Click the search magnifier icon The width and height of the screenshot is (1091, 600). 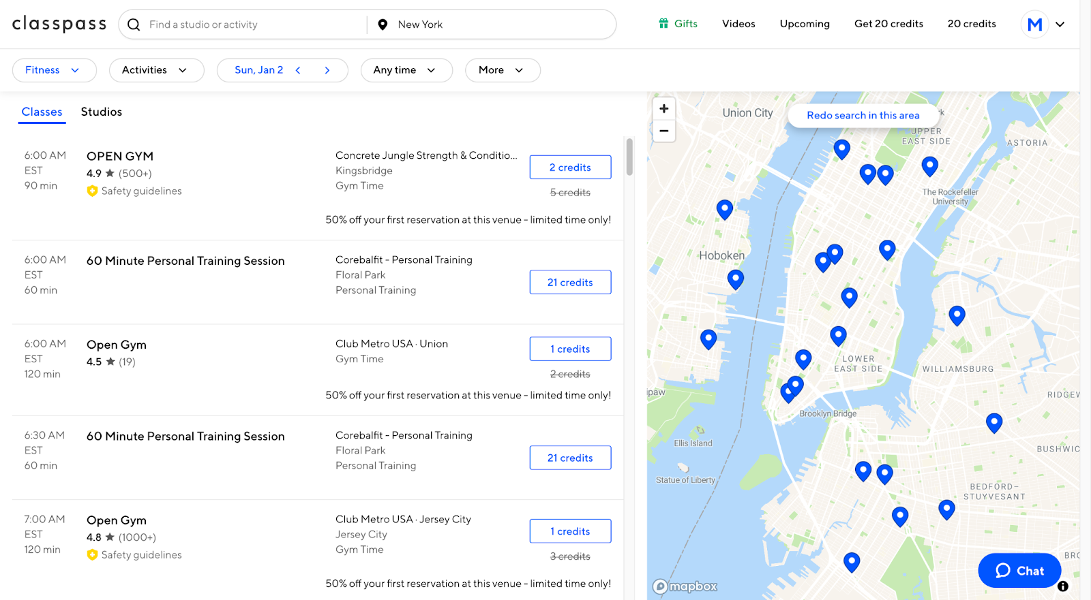pyautogui.click(x=134, y=25)
